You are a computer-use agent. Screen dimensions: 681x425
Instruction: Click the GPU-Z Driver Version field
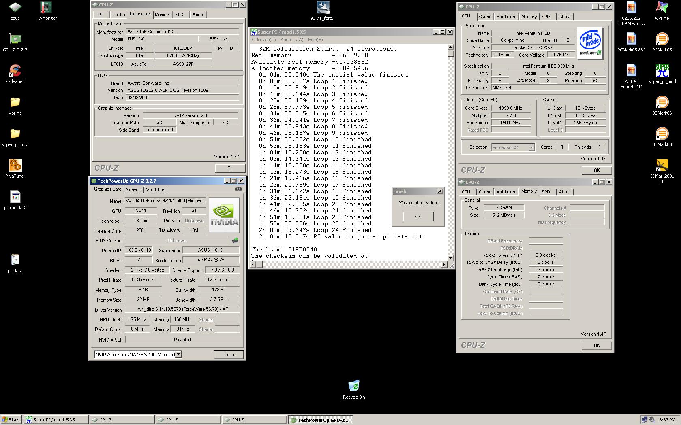click(182, 309)
